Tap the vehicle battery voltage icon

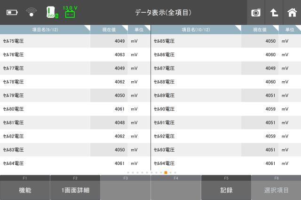tap(70, 15)
